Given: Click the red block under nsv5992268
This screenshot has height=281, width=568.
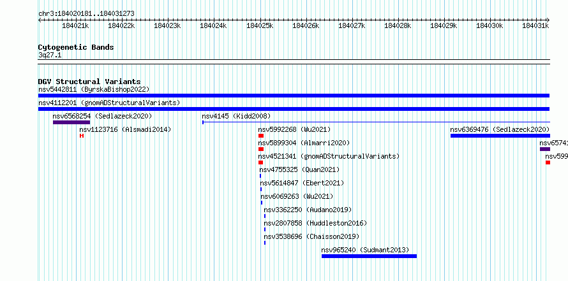Looking at the screenshot, I should tap(261, 136).
